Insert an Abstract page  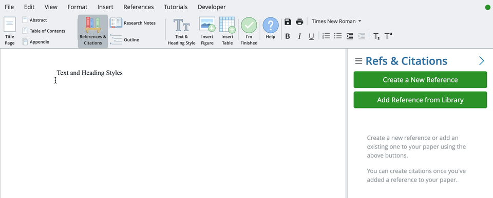point(34,20)
